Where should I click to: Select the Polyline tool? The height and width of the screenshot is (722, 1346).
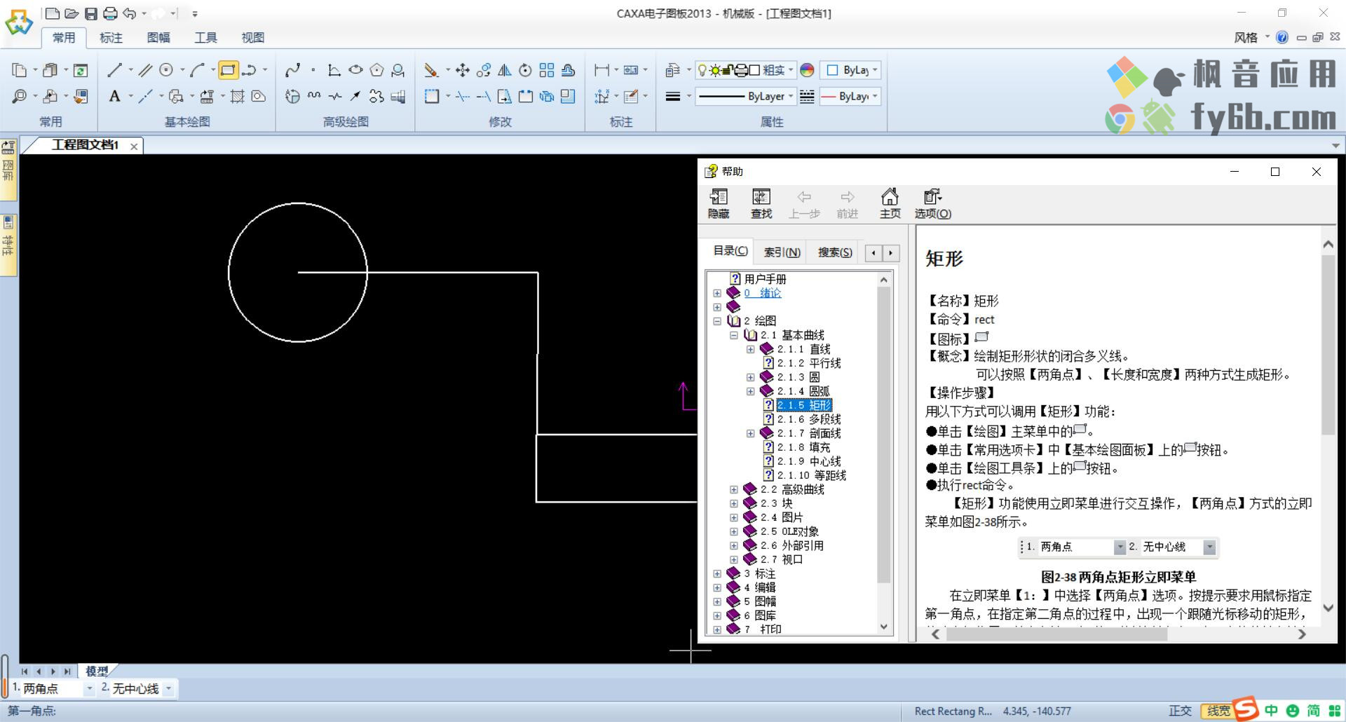click(x=249, y=70)
